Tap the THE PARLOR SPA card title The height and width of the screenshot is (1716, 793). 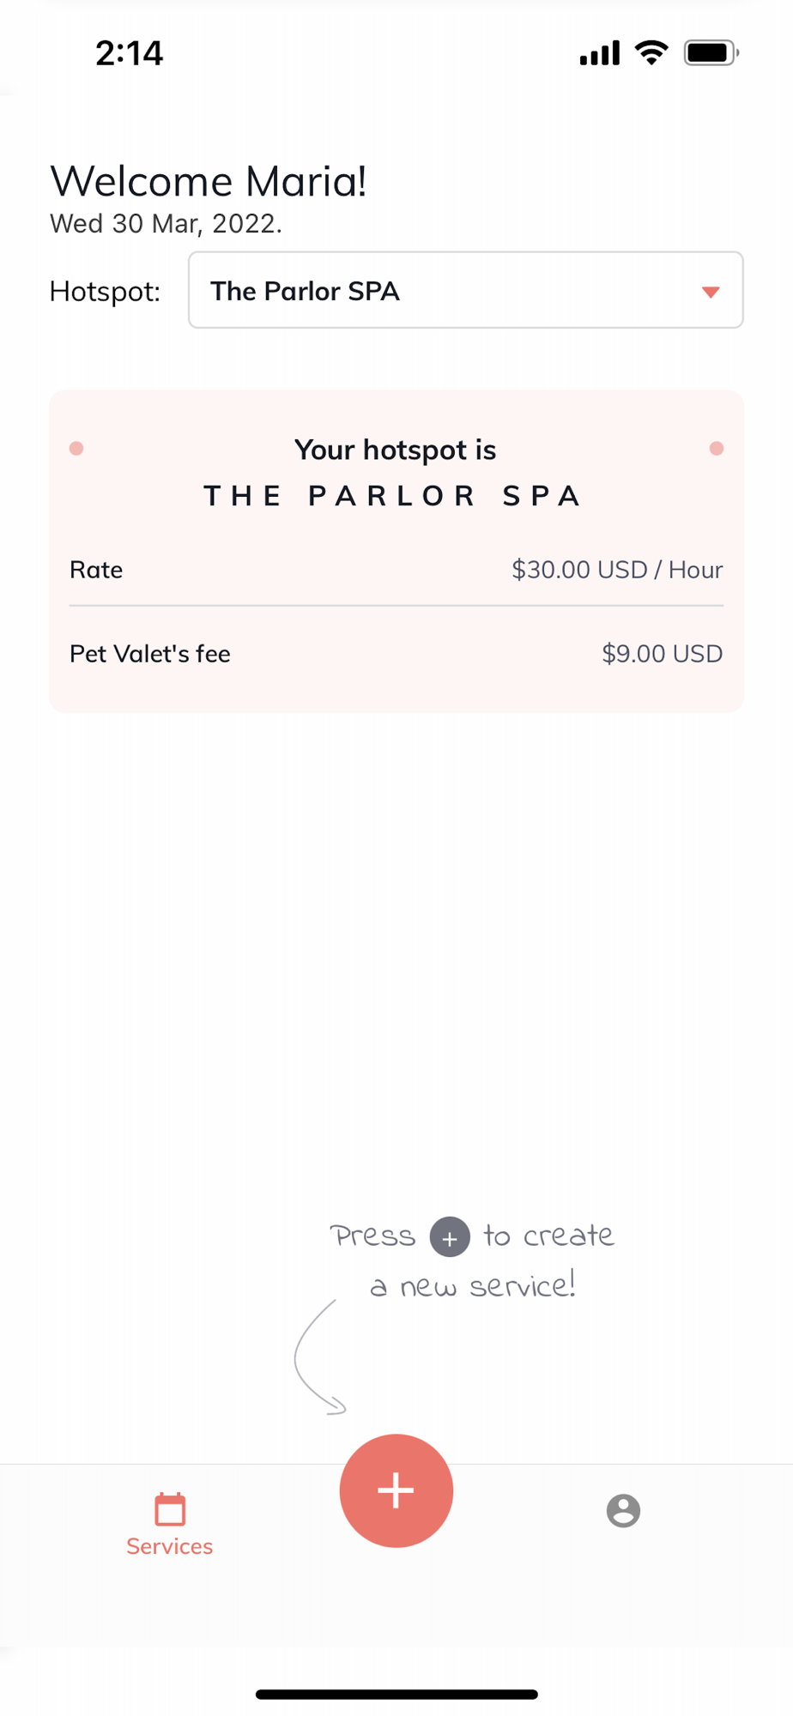pos(393,496)
